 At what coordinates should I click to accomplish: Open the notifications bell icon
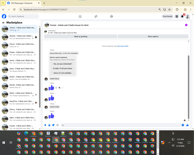pos(182,16)
